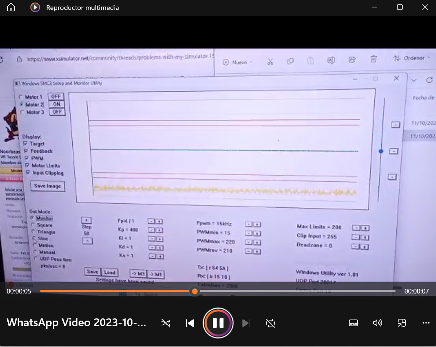Select UDP Pass thru out mode
The image size is (436, 347).
(x=36, y=258)
